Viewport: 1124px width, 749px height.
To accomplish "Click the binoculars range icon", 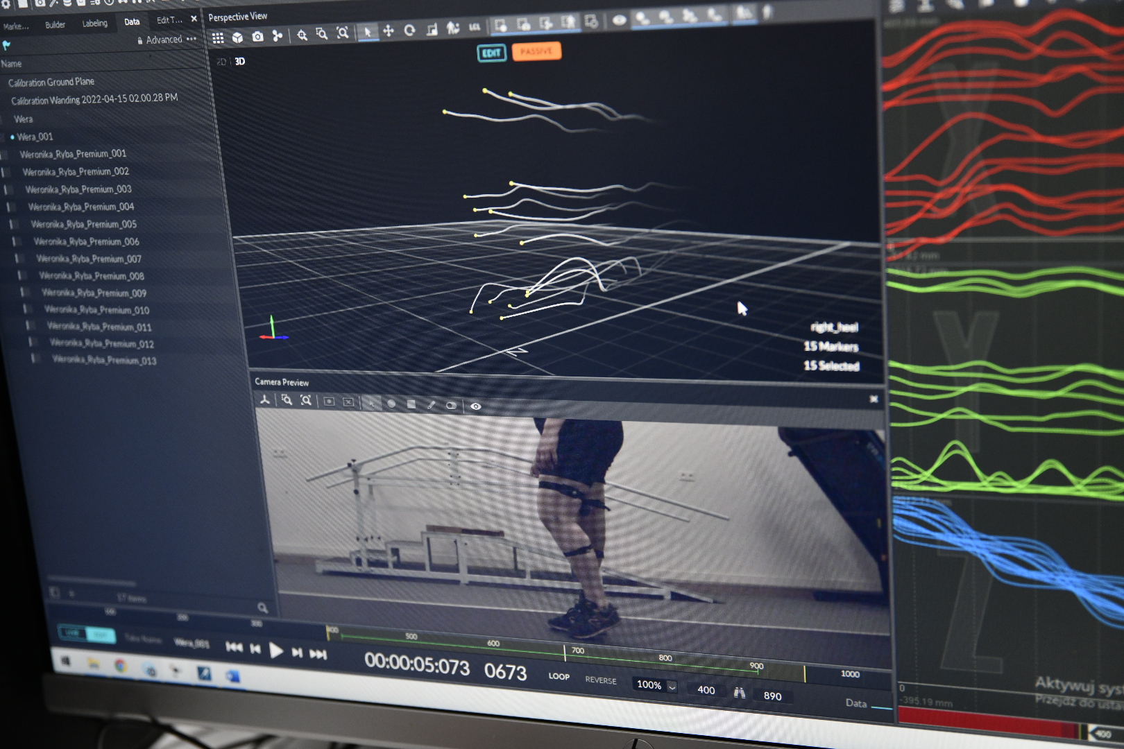I will tap(740, 693).
